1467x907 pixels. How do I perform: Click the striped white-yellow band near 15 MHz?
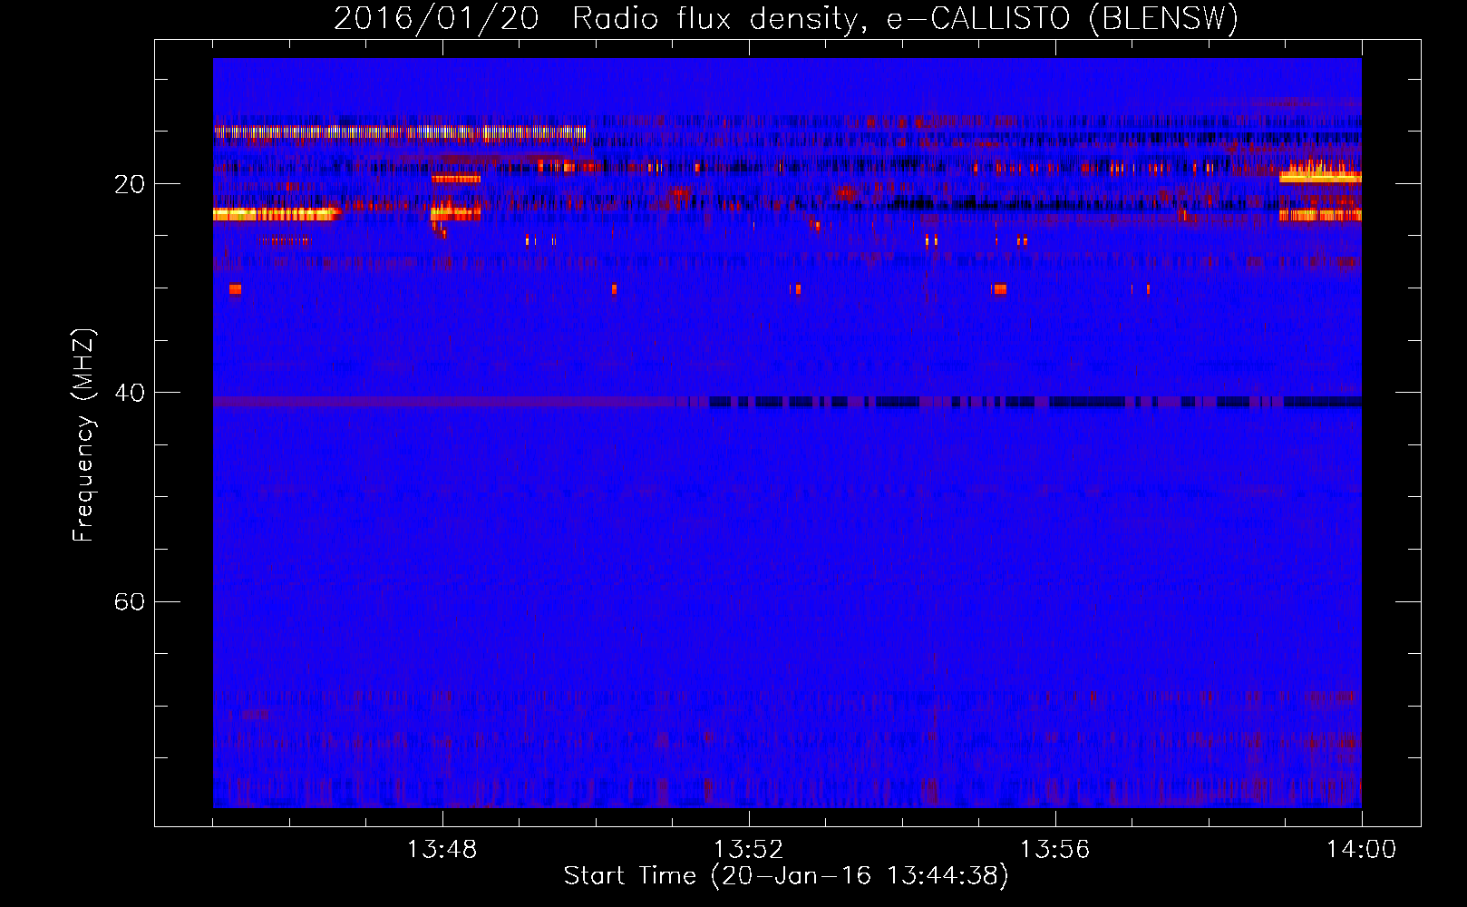click(400, 132)
